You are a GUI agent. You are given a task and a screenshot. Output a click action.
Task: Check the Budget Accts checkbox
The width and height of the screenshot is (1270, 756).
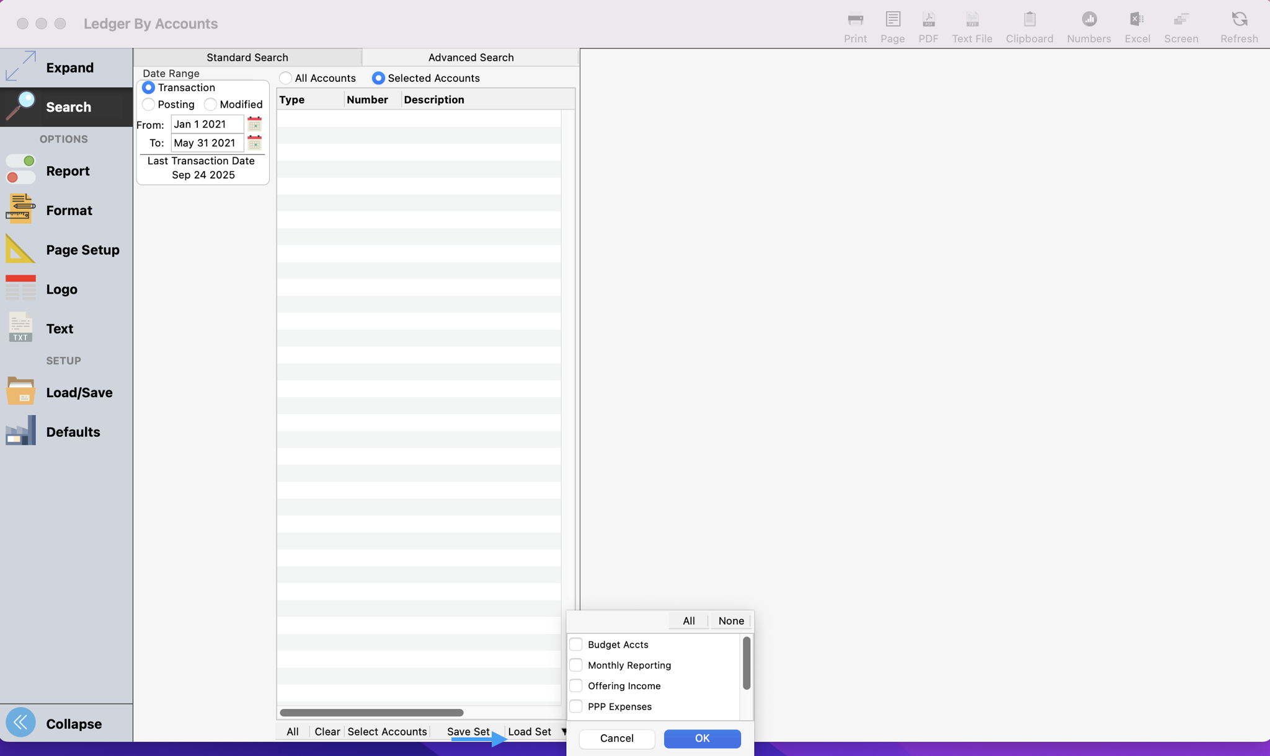point(575,644)
